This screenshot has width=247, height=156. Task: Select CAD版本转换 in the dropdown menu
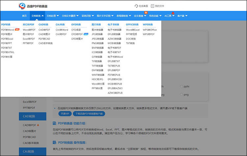pyautogui.click(x=45, y=43)
